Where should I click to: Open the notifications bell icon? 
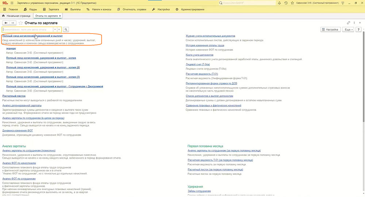click(279, 3)
